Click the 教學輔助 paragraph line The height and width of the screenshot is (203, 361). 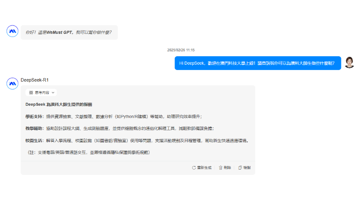pyautogui.click(x=120, y=128)
